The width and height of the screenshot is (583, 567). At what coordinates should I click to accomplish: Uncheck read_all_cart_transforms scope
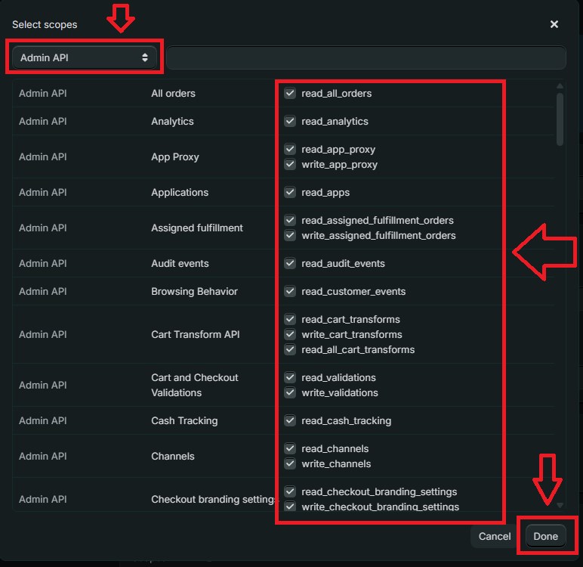[290, 350]
